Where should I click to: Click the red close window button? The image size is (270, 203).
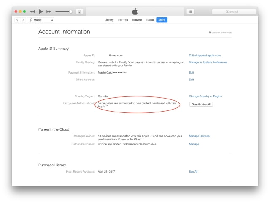pyautogui.click(x=16, y=11)
